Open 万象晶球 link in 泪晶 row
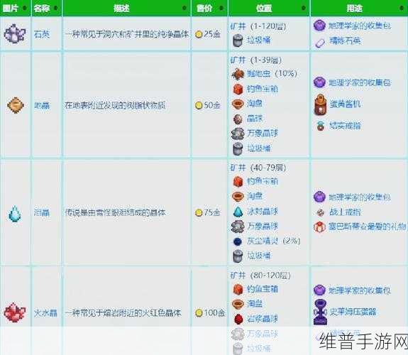The image size is (408, 355). [x=263, y=226]
